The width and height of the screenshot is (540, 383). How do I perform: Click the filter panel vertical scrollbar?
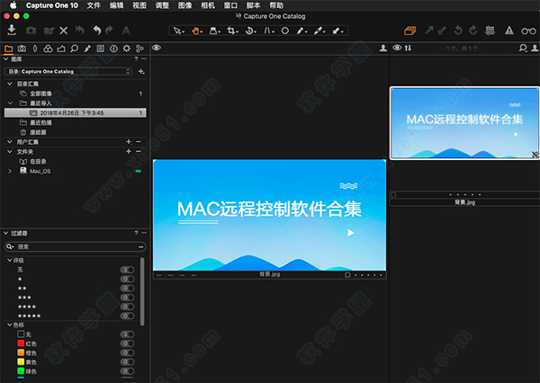142,292
